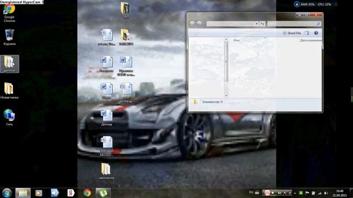Launch Yandex from the taskbar
The height and width of the screenshot is (198, 353).
coord(71,193)
